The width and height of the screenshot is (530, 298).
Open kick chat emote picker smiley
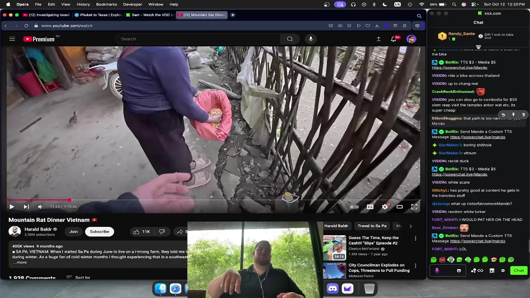click(x=459, y=271)
